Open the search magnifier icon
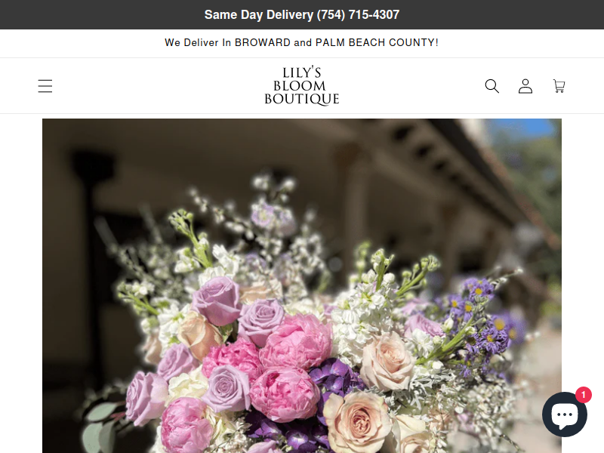Viewport: 604px width, 453px height. [492, 86]
